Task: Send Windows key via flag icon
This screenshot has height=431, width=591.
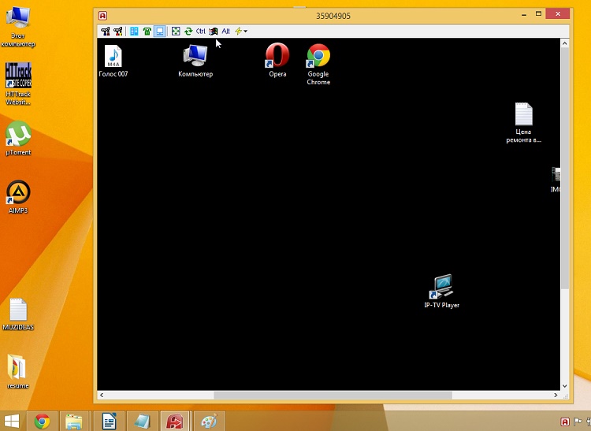Action: coord(214,32)
